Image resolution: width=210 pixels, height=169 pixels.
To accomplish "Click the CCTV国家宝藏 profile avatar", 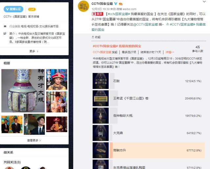I will point(83,6).
